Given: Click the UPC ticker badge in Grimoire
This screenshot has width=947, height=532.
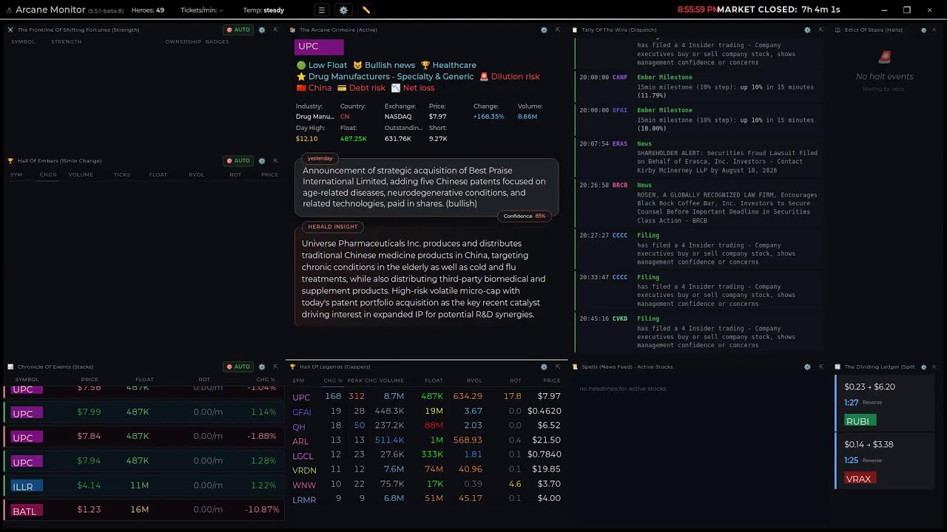Looking at the screenshot, I should coord(319,47).
